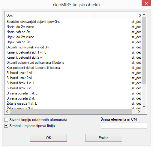Click the scroll up arrow in the list
The image size is (153, 148).
[144, 14]
